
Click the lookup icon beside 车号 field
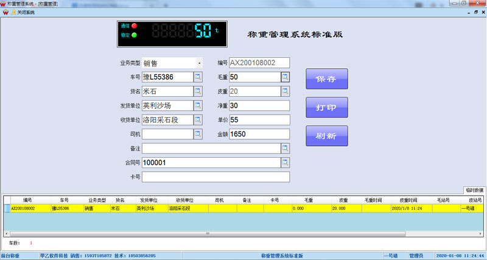click(198, 77)
